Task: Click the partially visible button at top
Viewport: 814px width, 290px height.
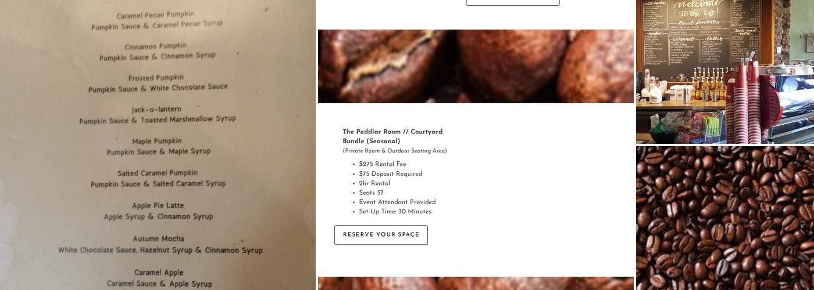Action: [513, 3]
